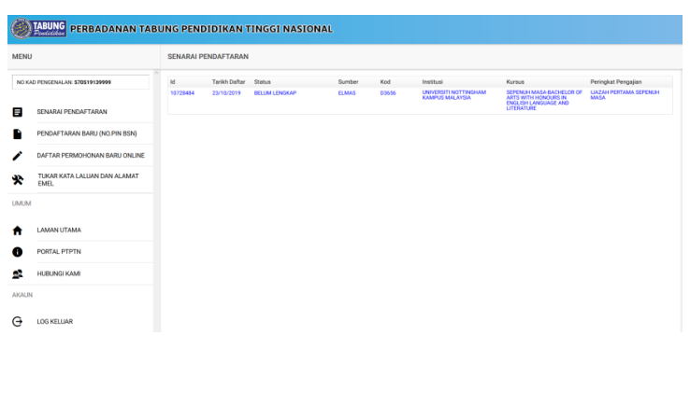Image resolution: width=690 pixels, height=406 pixels.
Task: Click the Tarikh Daftar column header
Action: coord(228,82)
